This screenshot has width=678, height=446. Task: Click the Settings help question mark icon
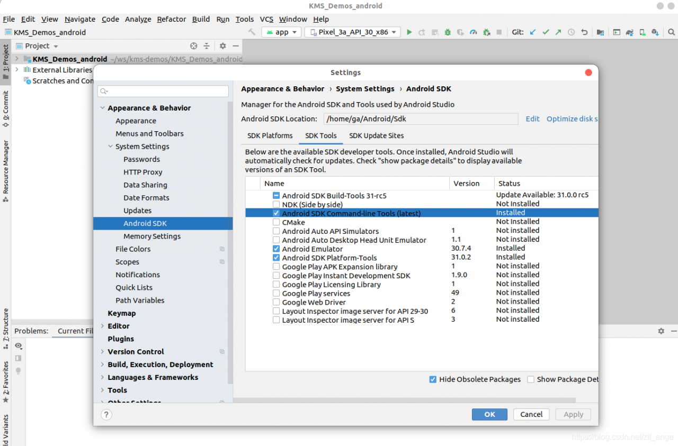(x=106, y=415)
